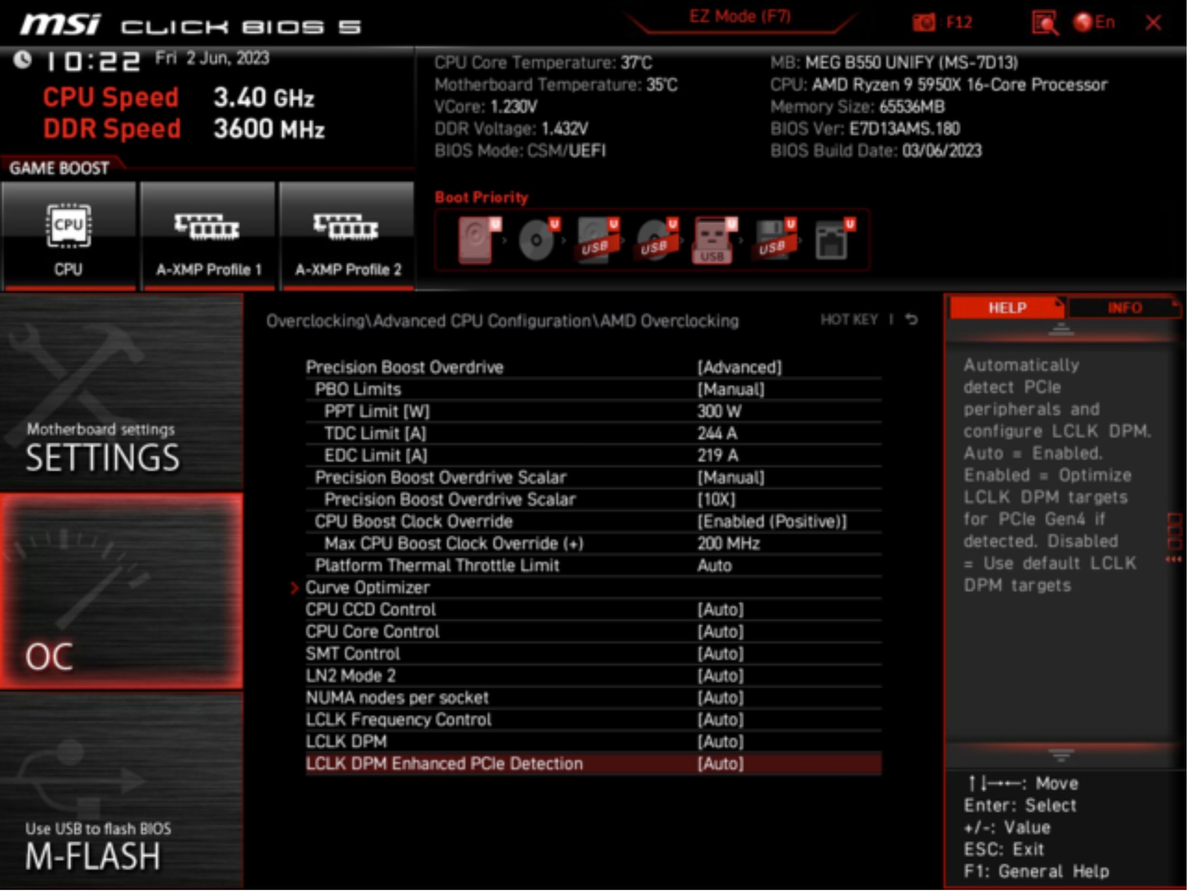Viewport: 1187px width, 892px height.
Task: Click the CPU Core Temperature reading
Action: (x=543, y=63)
